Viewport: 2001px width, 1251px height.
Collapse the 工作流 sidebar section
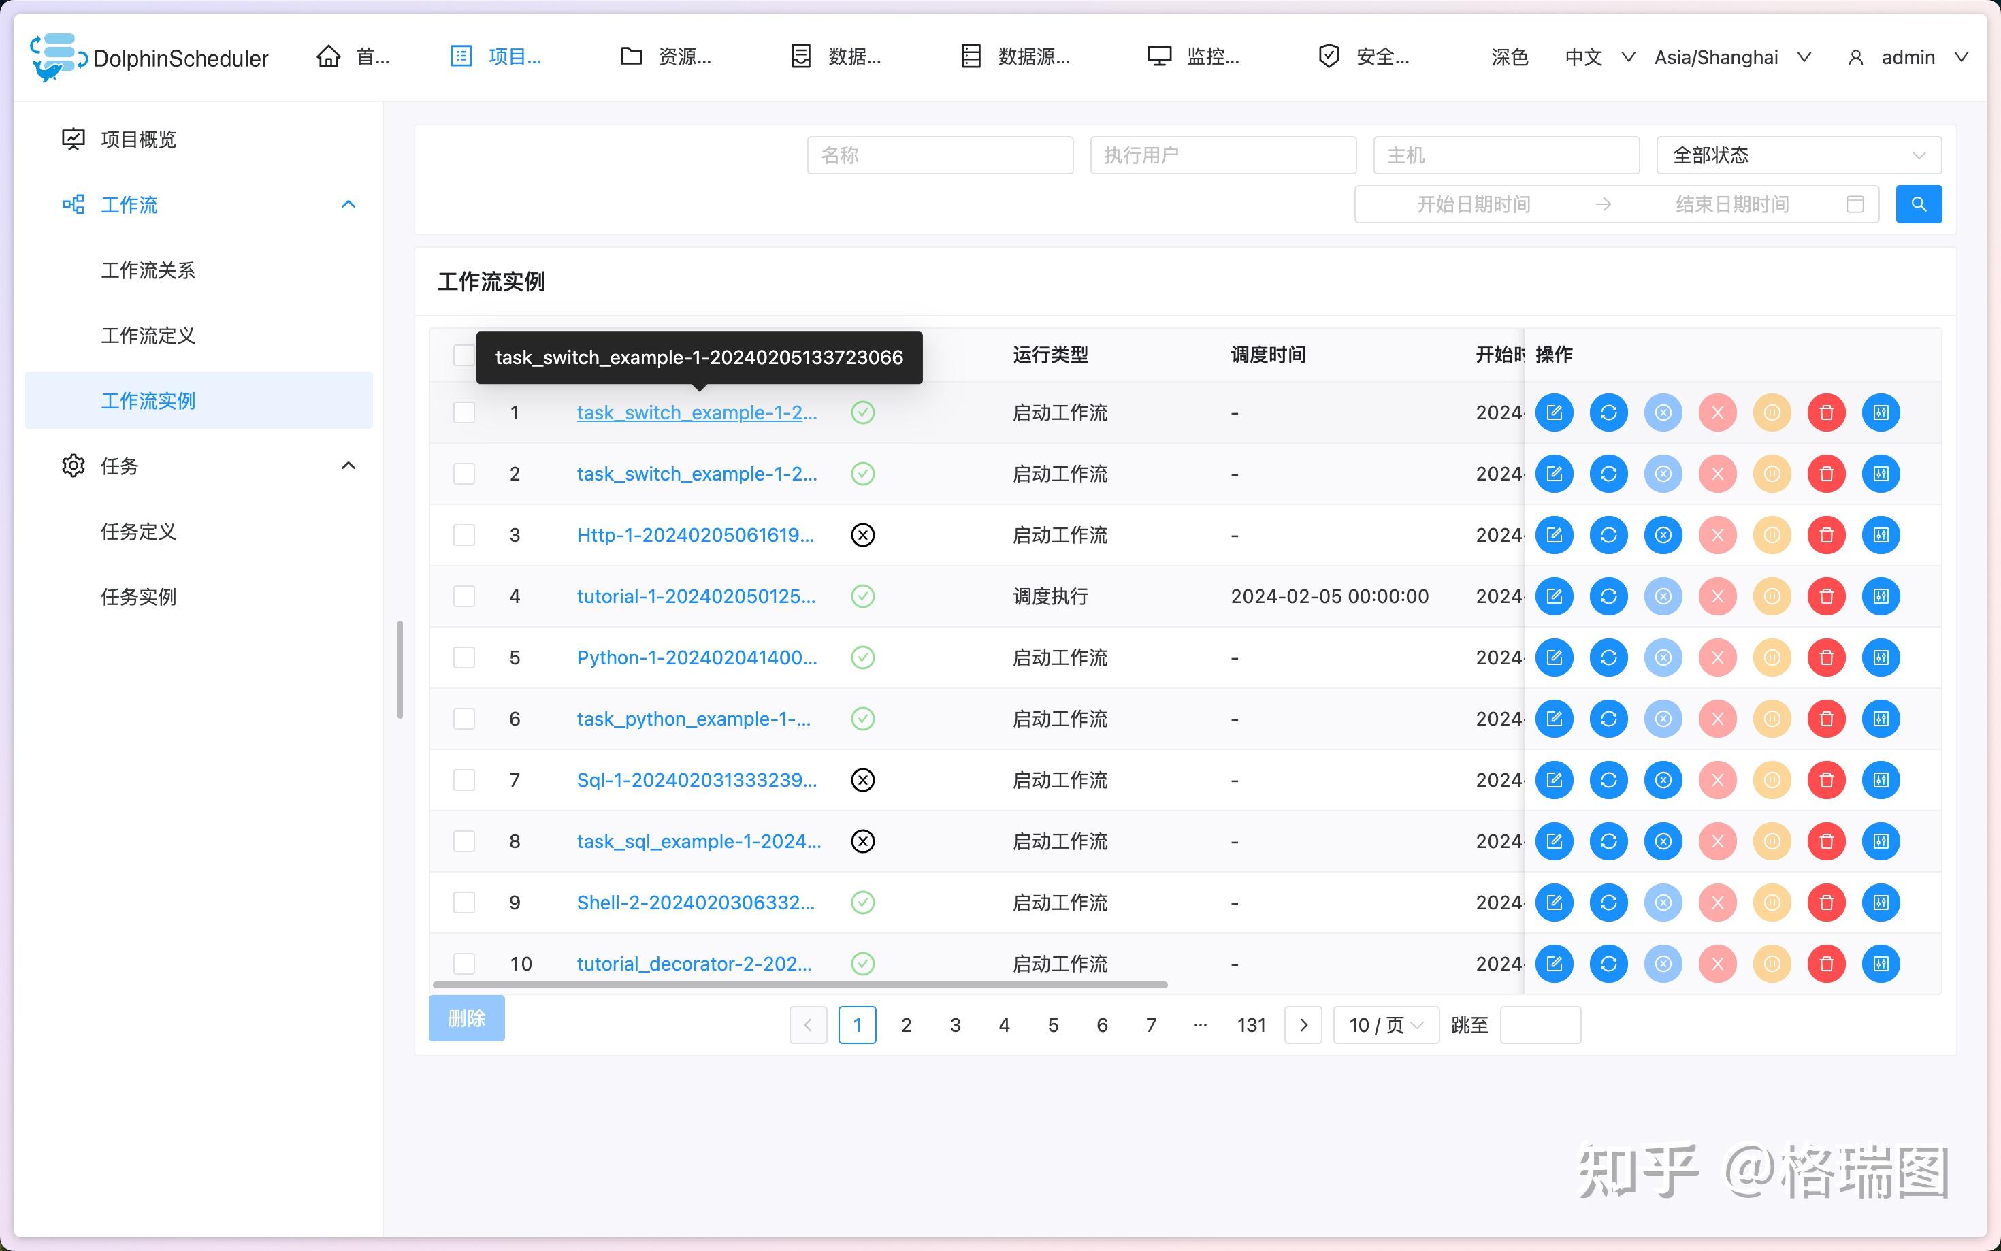348,204
